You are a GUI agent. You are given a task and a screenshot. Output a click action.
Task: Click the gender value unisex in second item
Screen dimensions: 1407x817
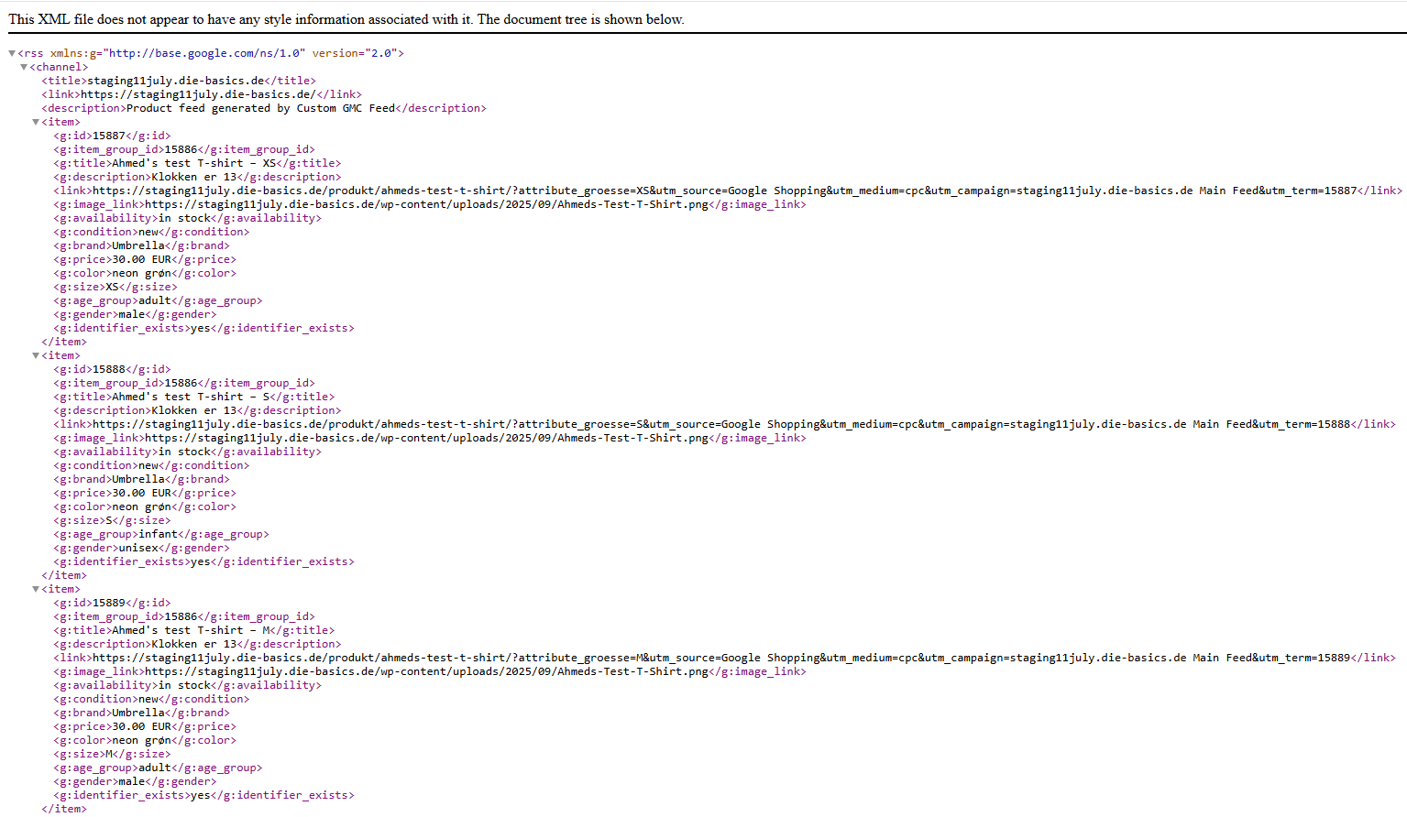click(x=137, y=547)
